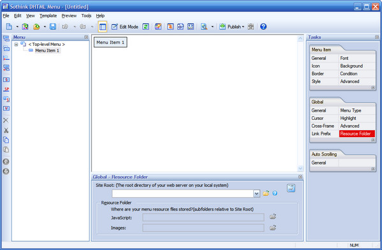The width and height of the screenshot is (382, 250).
Task: Click the preview pane scroll down arrow
Action: (x=300, y=168)
